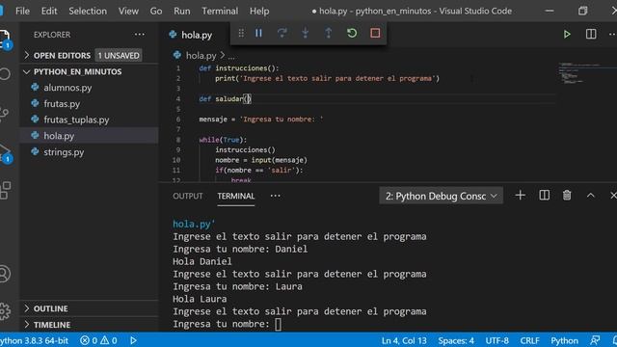Click hola.py in the breadcrumb
The height and width of the screenshot is (347, 617).
pos(201,56)
